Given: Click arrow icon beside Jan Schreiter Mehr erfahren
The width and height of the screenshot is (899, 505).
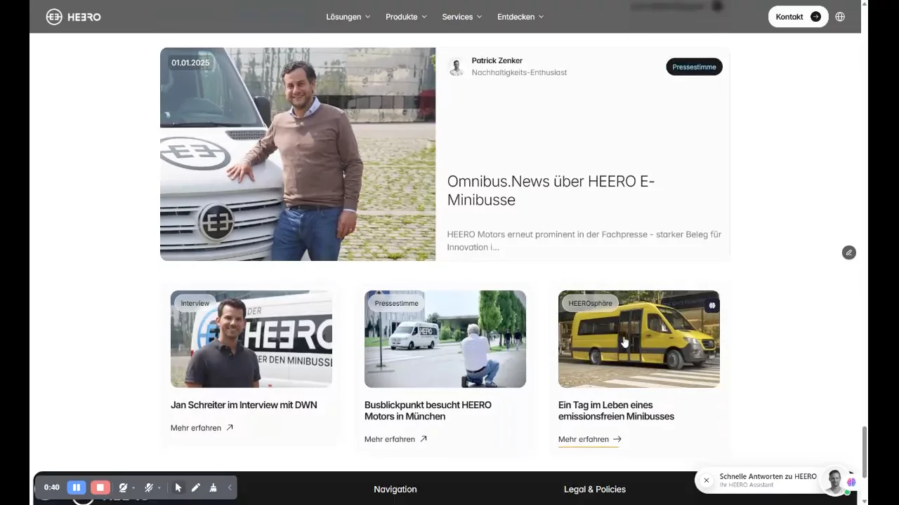Looking at the screenshot, I should pyautogui.click(x=229, y=427).
